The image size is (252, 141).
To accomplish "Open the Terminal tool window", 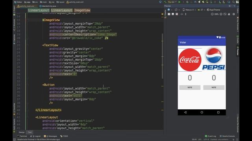I will coord(22,136).
